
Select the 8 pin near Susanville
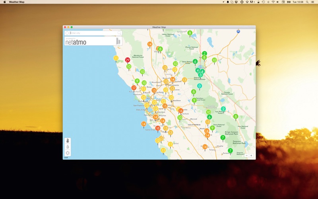[190, 33]
